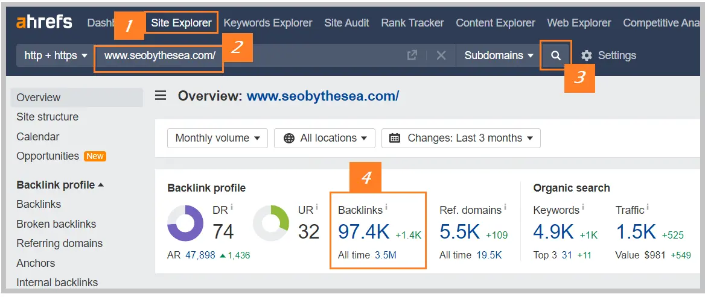Select Broken backlinks in the sidebar
The width and height of the screenshot is (708, 297).
point(57,224)
